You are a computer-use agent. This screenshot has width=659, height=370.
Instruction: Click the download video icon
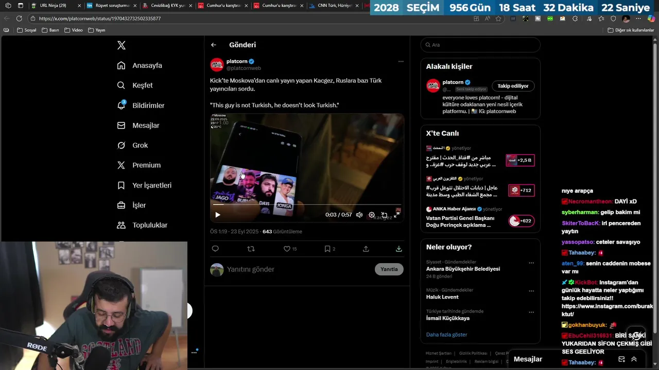(398, 249)
